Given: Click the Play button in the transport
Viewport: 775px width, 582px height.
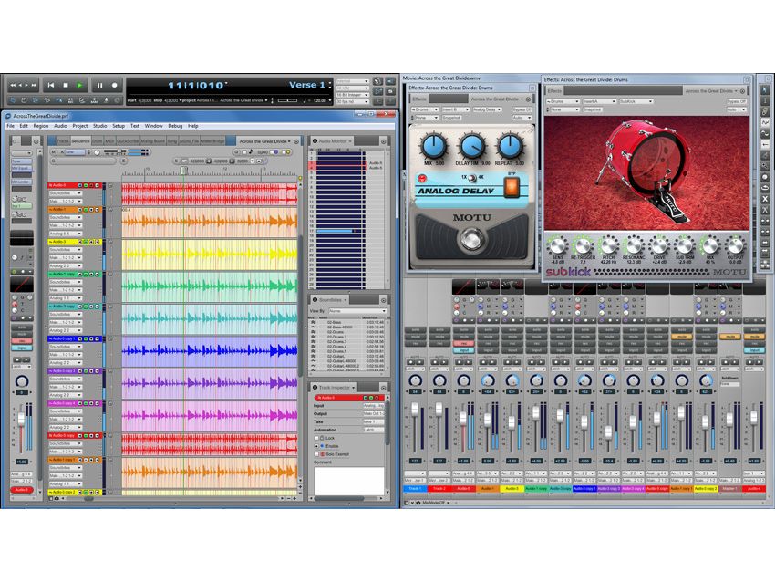Looking at the screenshot, I should pyautogui.click(x=79, y=85).
